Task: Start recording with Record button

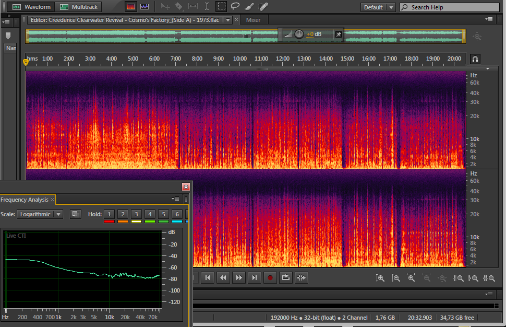Action: coord(270,277)
